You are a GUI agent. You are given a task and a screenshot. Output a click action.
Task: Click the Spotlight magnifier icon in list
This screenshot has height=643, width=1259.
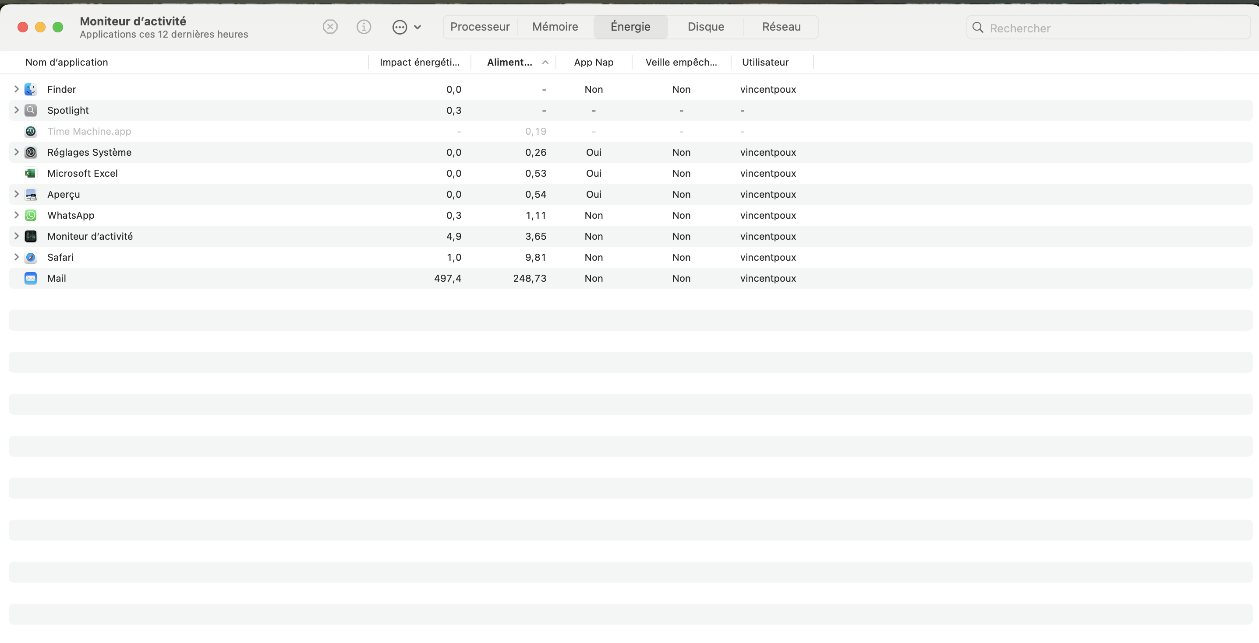click(x=30, y=110)
